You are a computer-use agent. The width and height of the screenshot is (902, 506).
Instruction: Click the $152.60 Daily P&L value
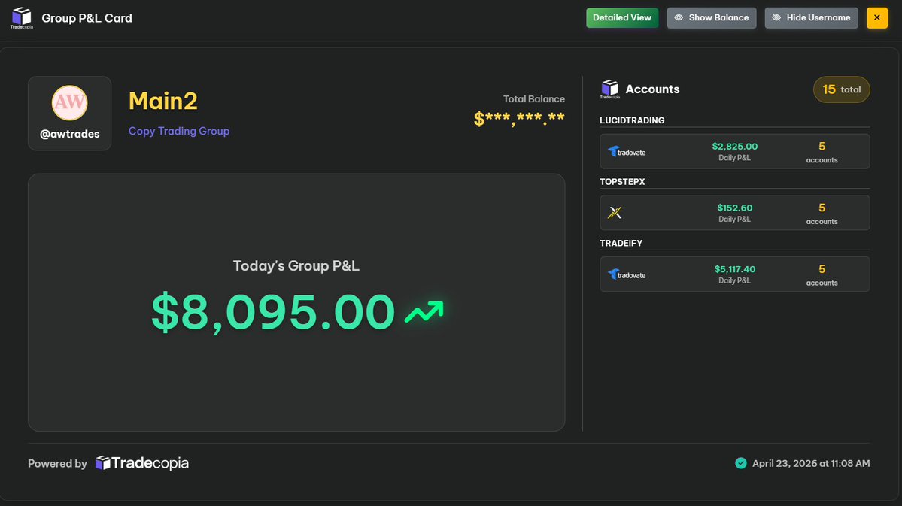(x=734, y=208)
